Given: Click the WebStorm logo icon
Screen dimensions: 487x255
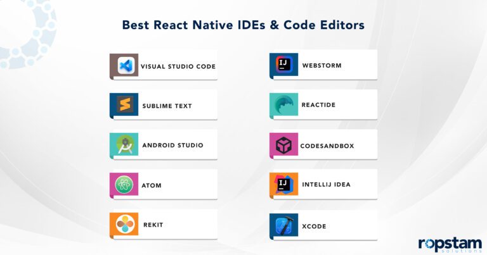Looking at the screenshot, I should [x=285, y=65].
